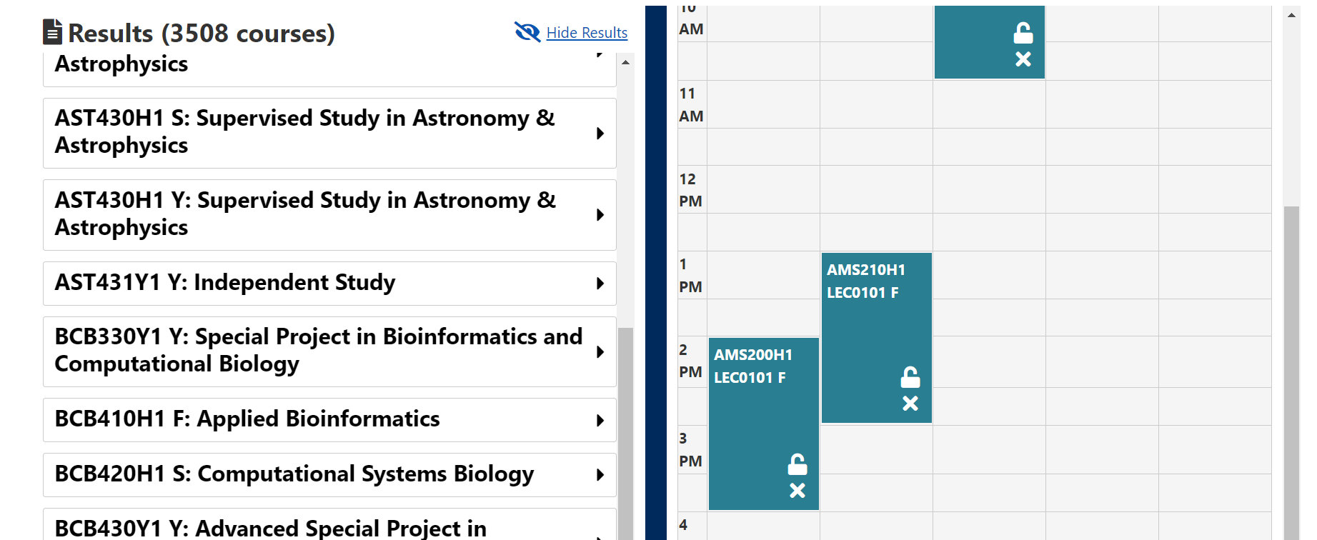The height and width of the screenshot is (540, 1317).
Task: Expand AST430H1 Y Supervised Study course
Action: (329, 215)
